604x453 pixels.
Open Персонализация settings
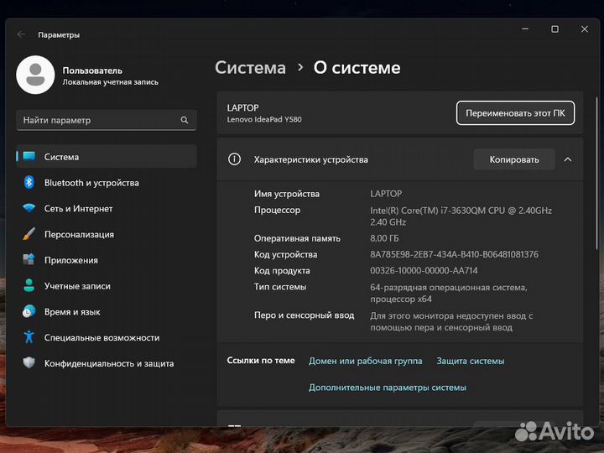[x=107, y=234]
